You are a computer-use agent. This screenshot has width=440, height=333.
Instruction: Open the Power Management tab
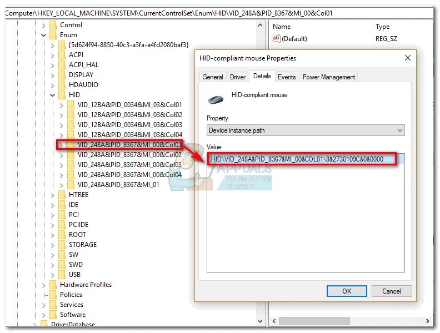328,77
